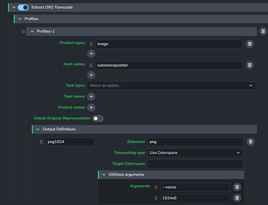The height and width of the screenshot is (205, 268).
Task: Enable Delete Original Representation switch
Action: click(98, 118)
